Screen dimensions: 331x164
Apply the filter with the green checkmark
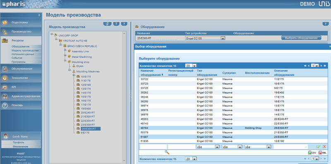(x=318, y=147)
